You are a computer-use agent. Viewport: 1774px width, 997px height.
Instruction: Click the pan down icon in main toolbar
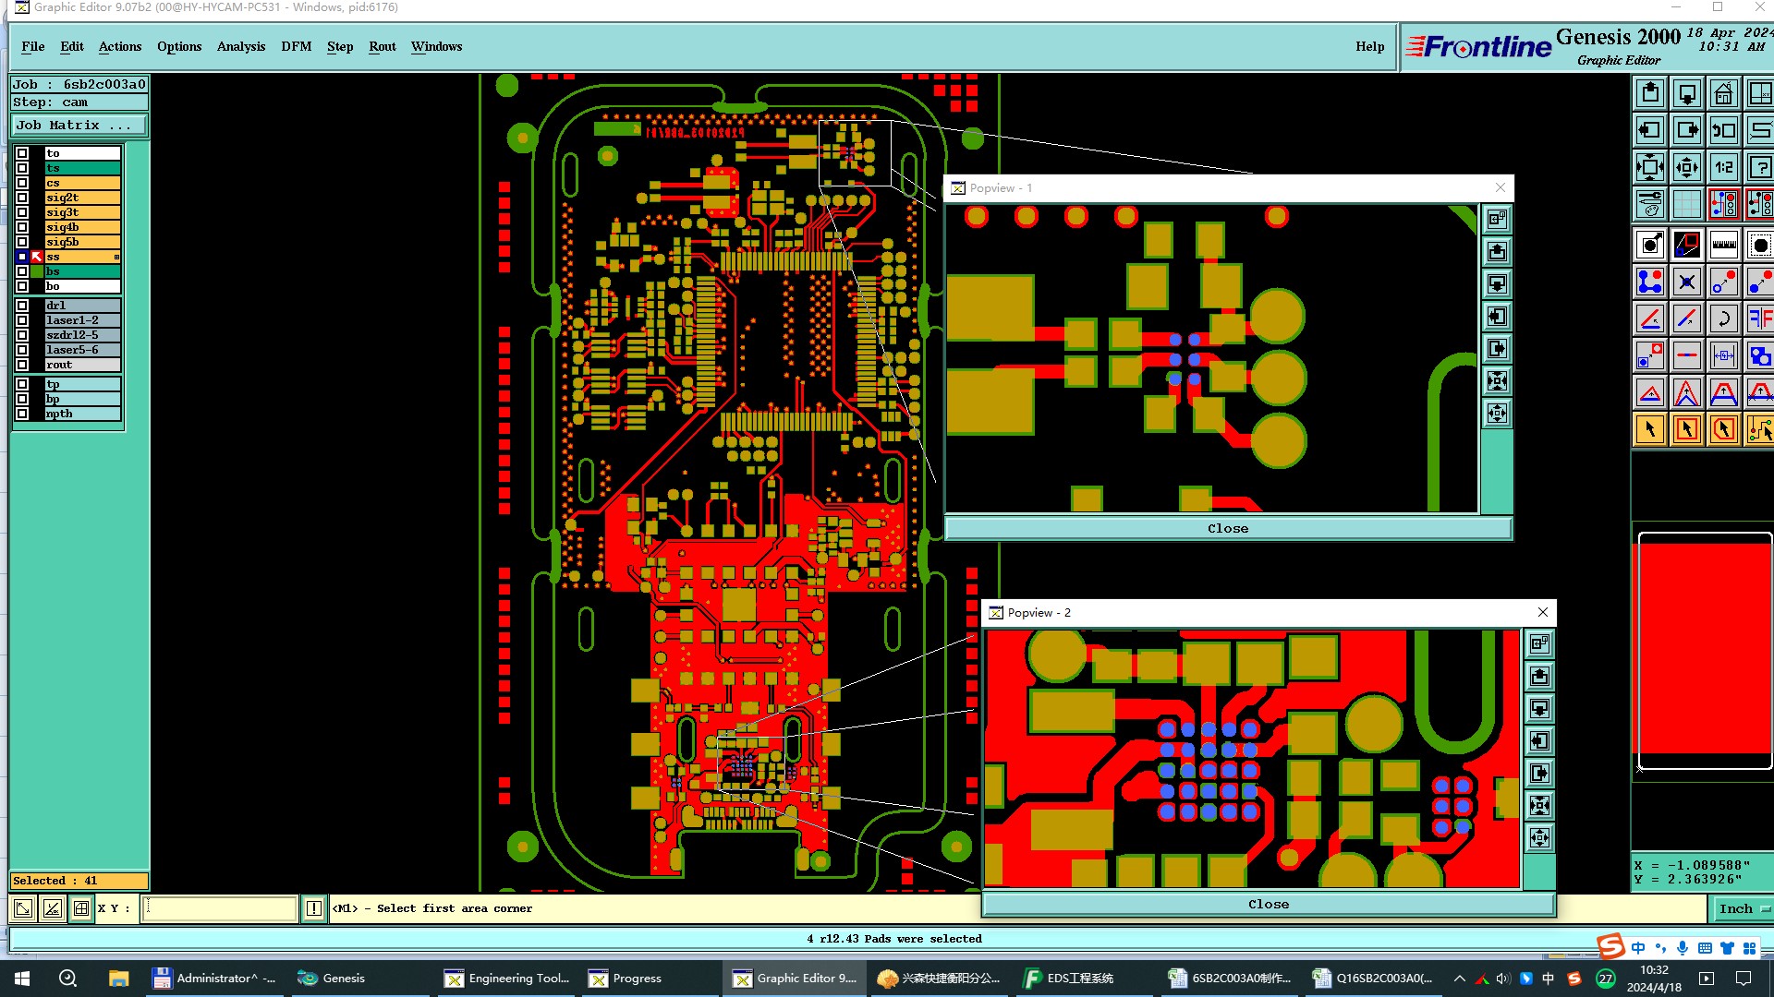click(x=1687, y=93)
